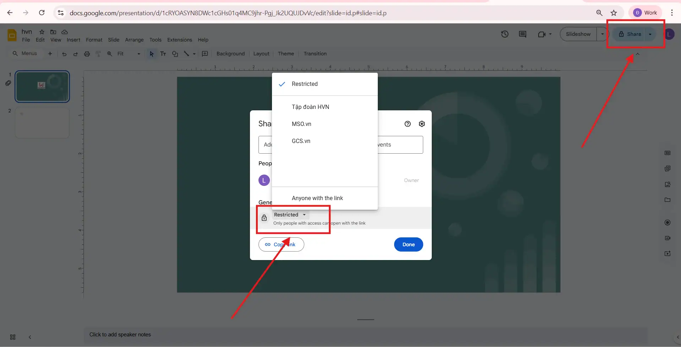Select the Restricted option with the checkmark
This screenshot has width=681, height=347.
(304, 84)
